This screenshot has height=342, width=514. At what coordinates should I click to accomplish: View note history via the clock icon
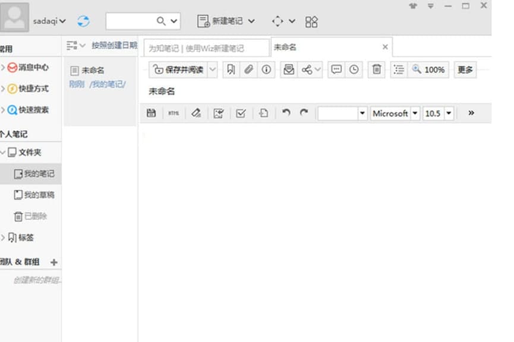354,70
